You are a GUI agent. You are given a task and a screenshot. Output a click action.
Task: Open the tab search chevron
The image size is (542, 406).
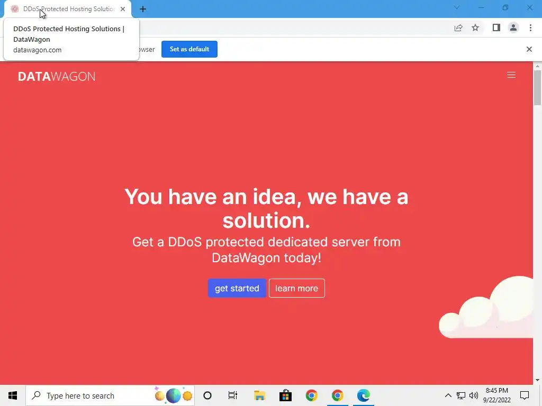[x=457, y=7]
